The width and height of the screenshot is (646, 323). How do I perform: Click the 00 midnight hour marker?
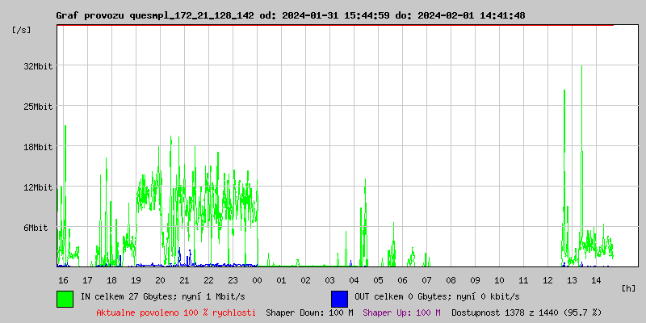click(257, 279)
